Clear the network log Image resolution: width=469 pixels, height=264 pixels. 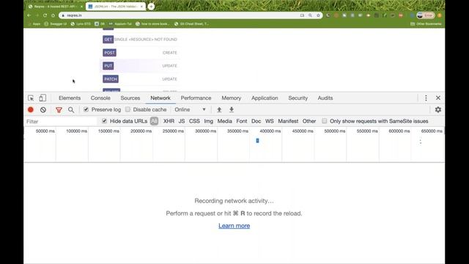pos(43,110)
